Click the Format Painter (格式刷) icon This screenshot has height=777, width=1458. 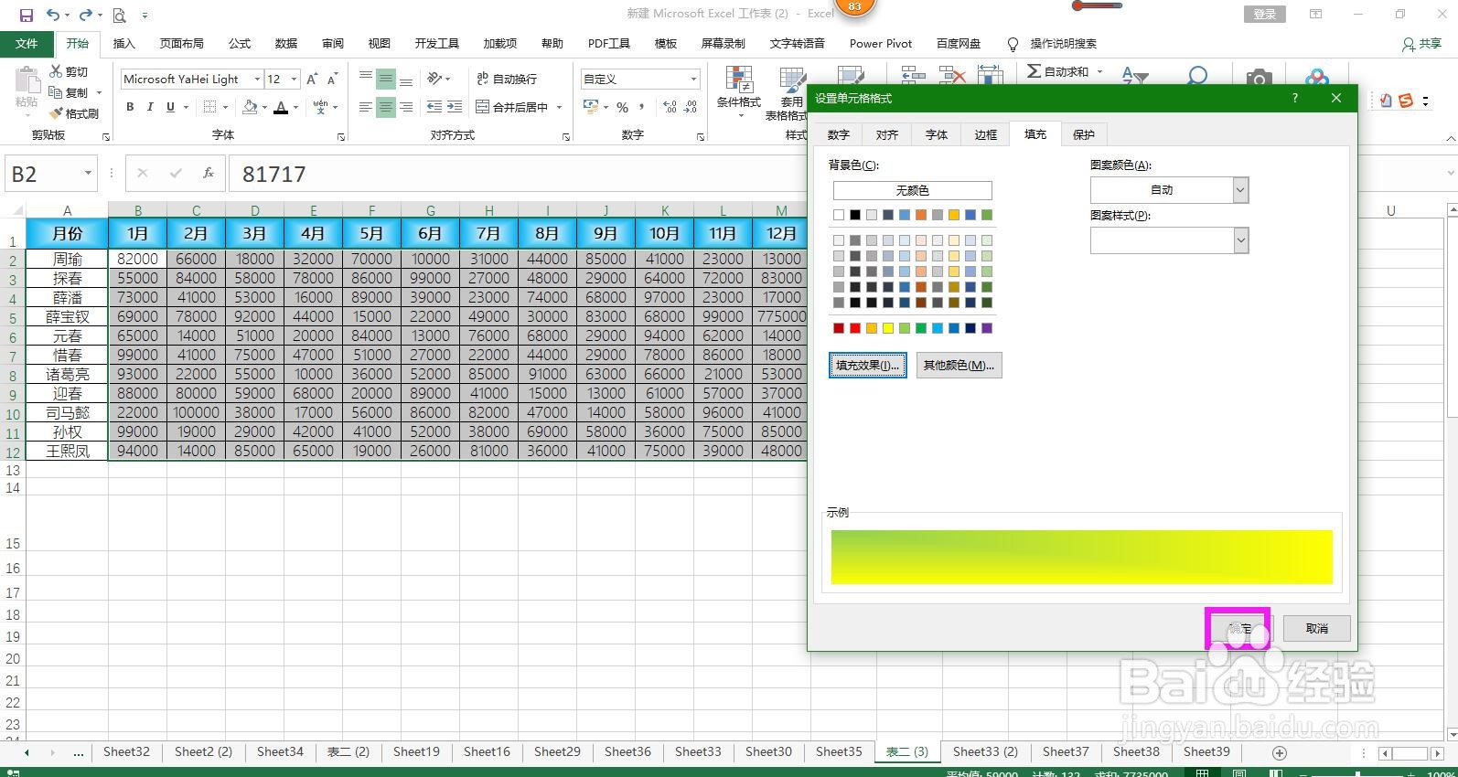tap(57, 113)
